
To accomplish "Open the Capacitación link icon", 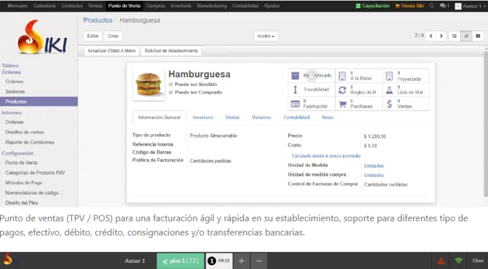I will pyautogui.click(x=358, y=6).
